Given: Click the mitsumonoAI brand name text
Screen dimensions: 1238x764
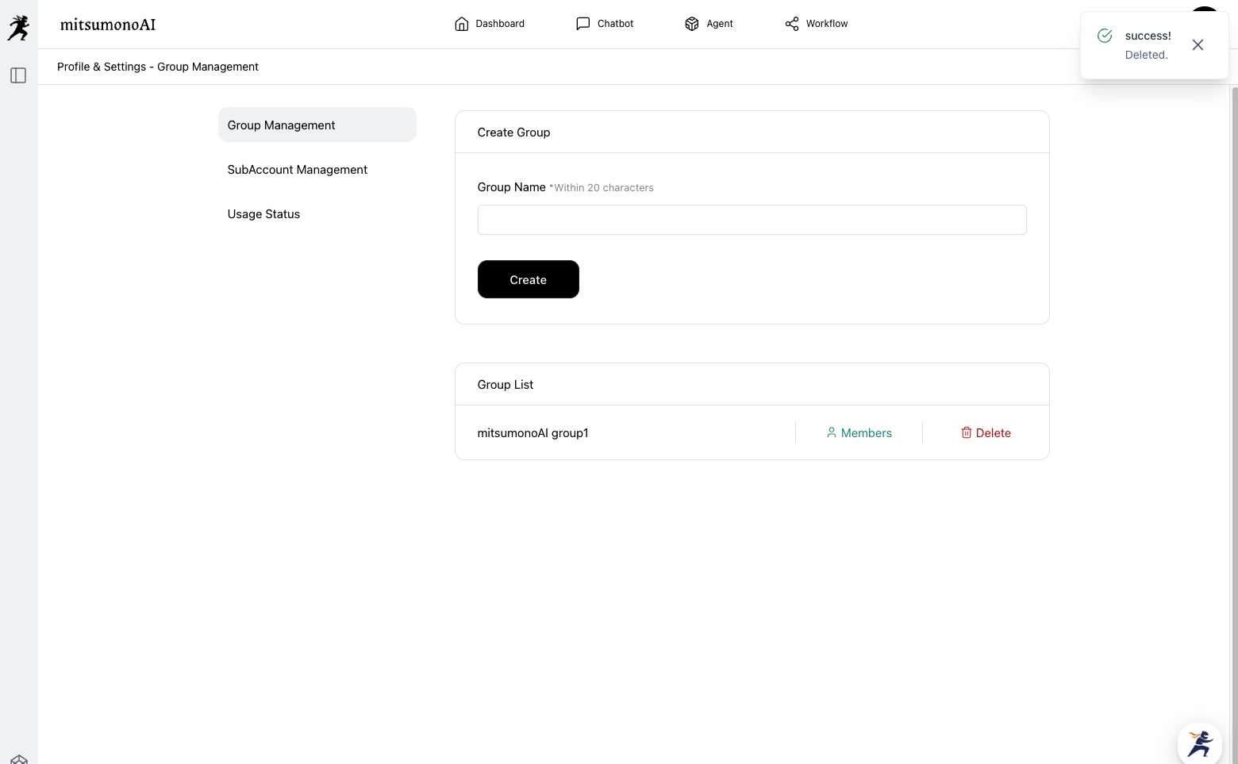Looking at the screenshot, I should point(108,25).
